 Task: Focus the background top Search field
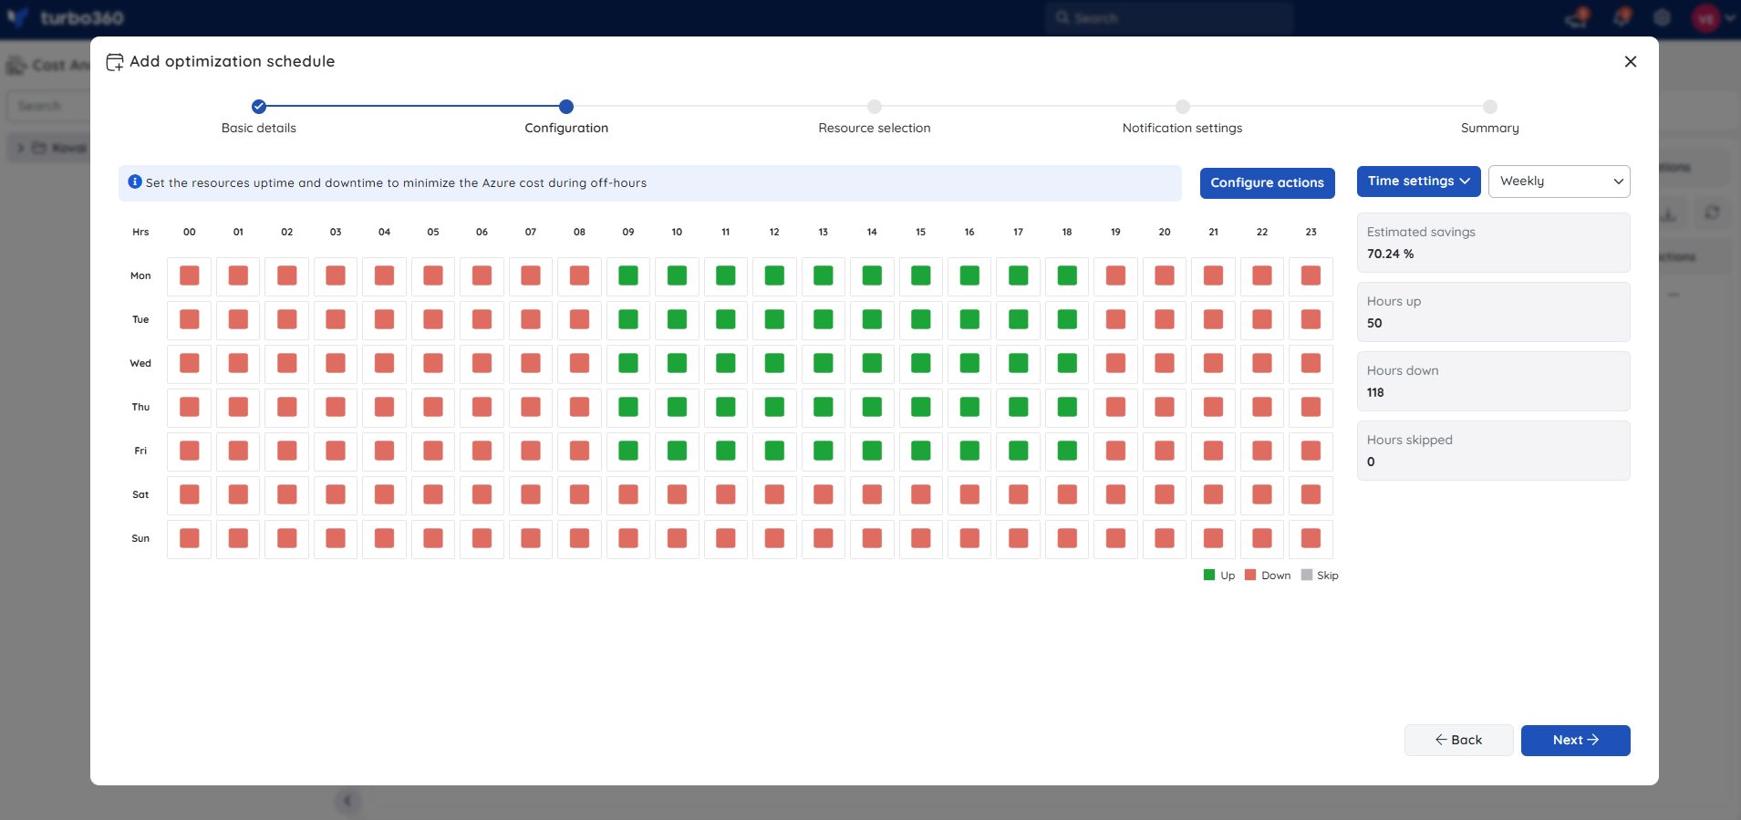coord(1170,17)
